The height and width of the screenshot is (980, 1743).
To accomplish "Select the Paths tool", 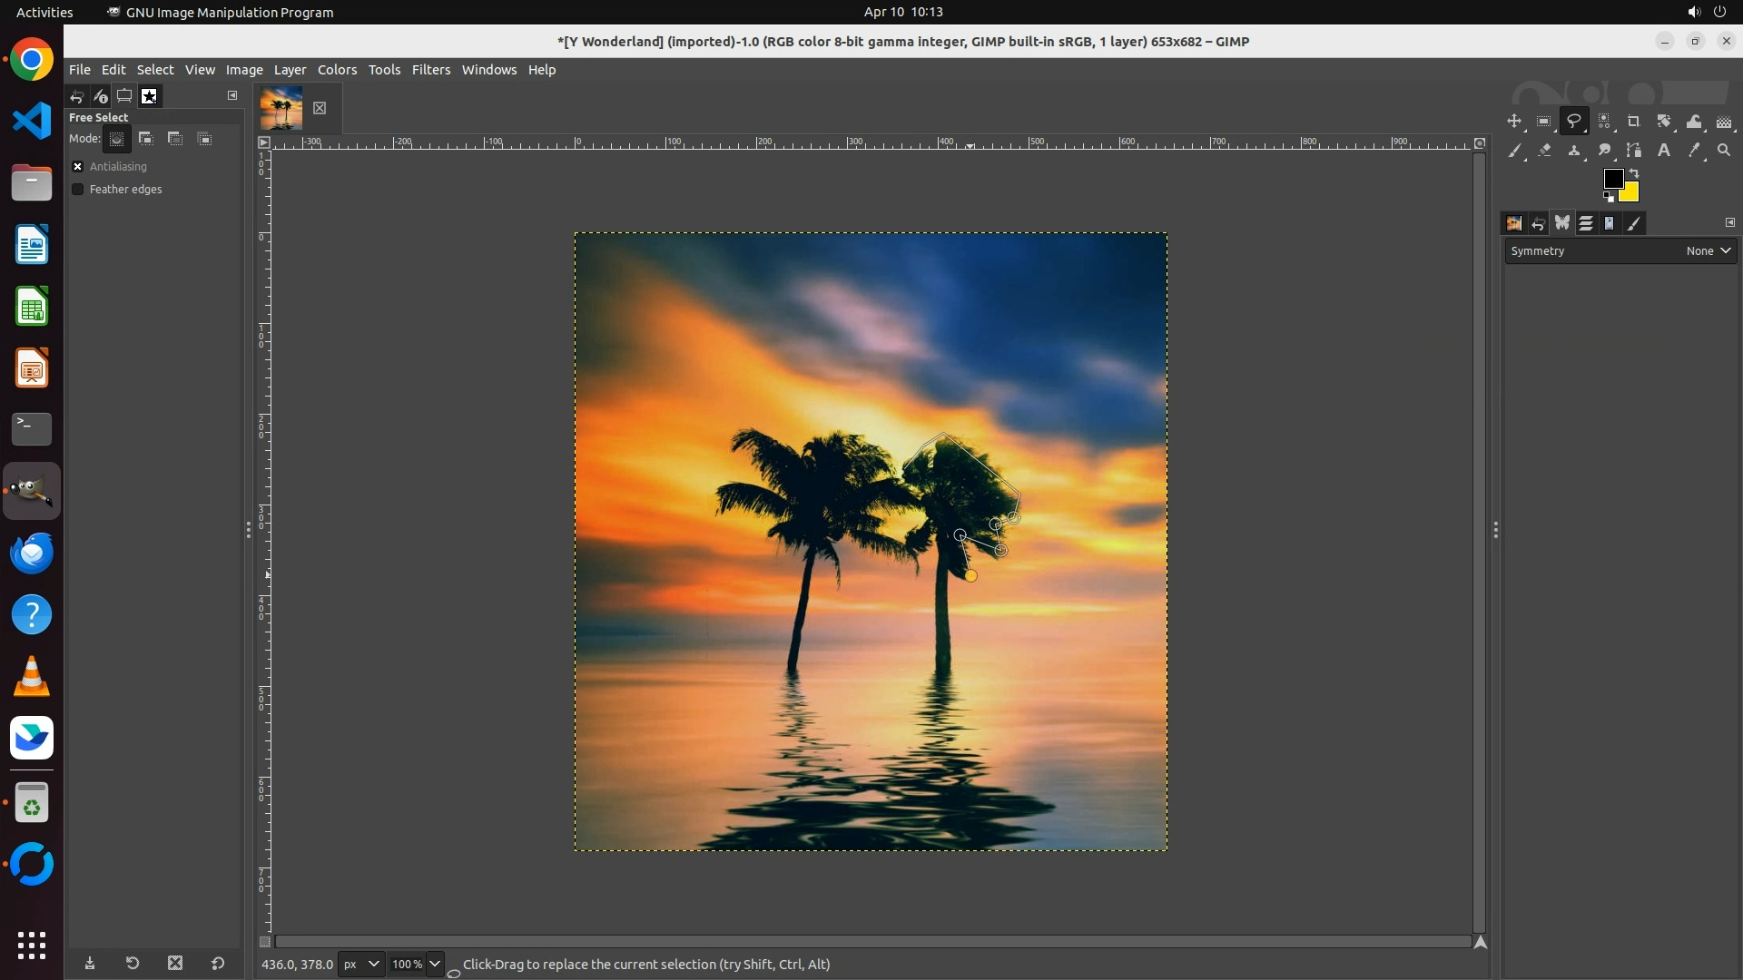I will click(1634, 151).
